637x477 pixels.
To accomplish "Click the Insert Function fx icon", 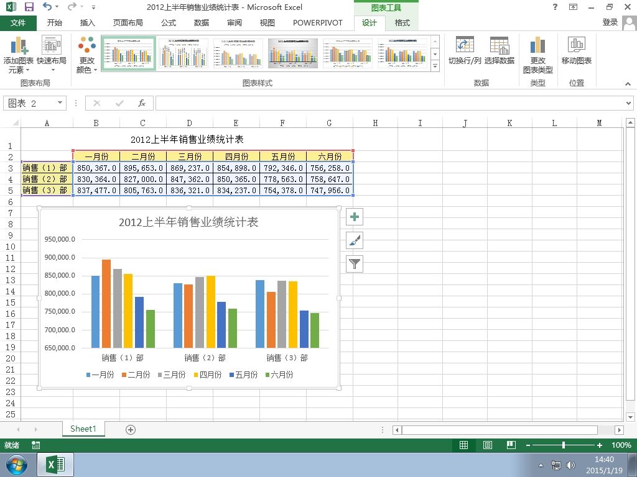I will click(141, 103).
